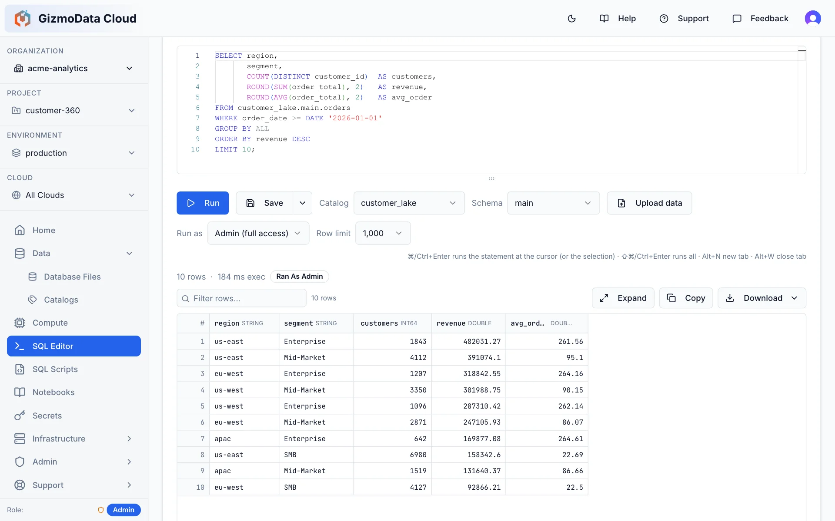This screenshot has height=521, width=835.
Task: Open the All Clouds dropdown
Action: click(x=74, y=195)
